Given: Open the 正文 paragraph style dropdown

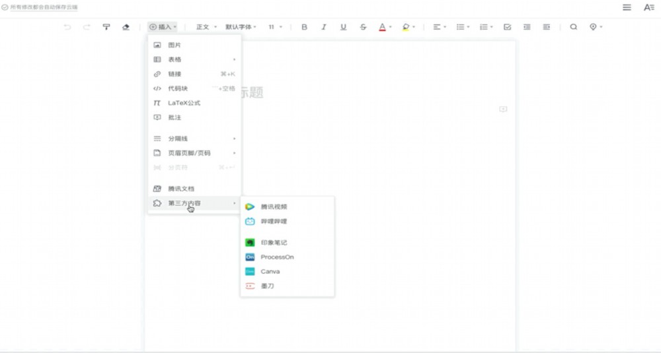Looking at the screenshot, I should [x=206, y=27].
